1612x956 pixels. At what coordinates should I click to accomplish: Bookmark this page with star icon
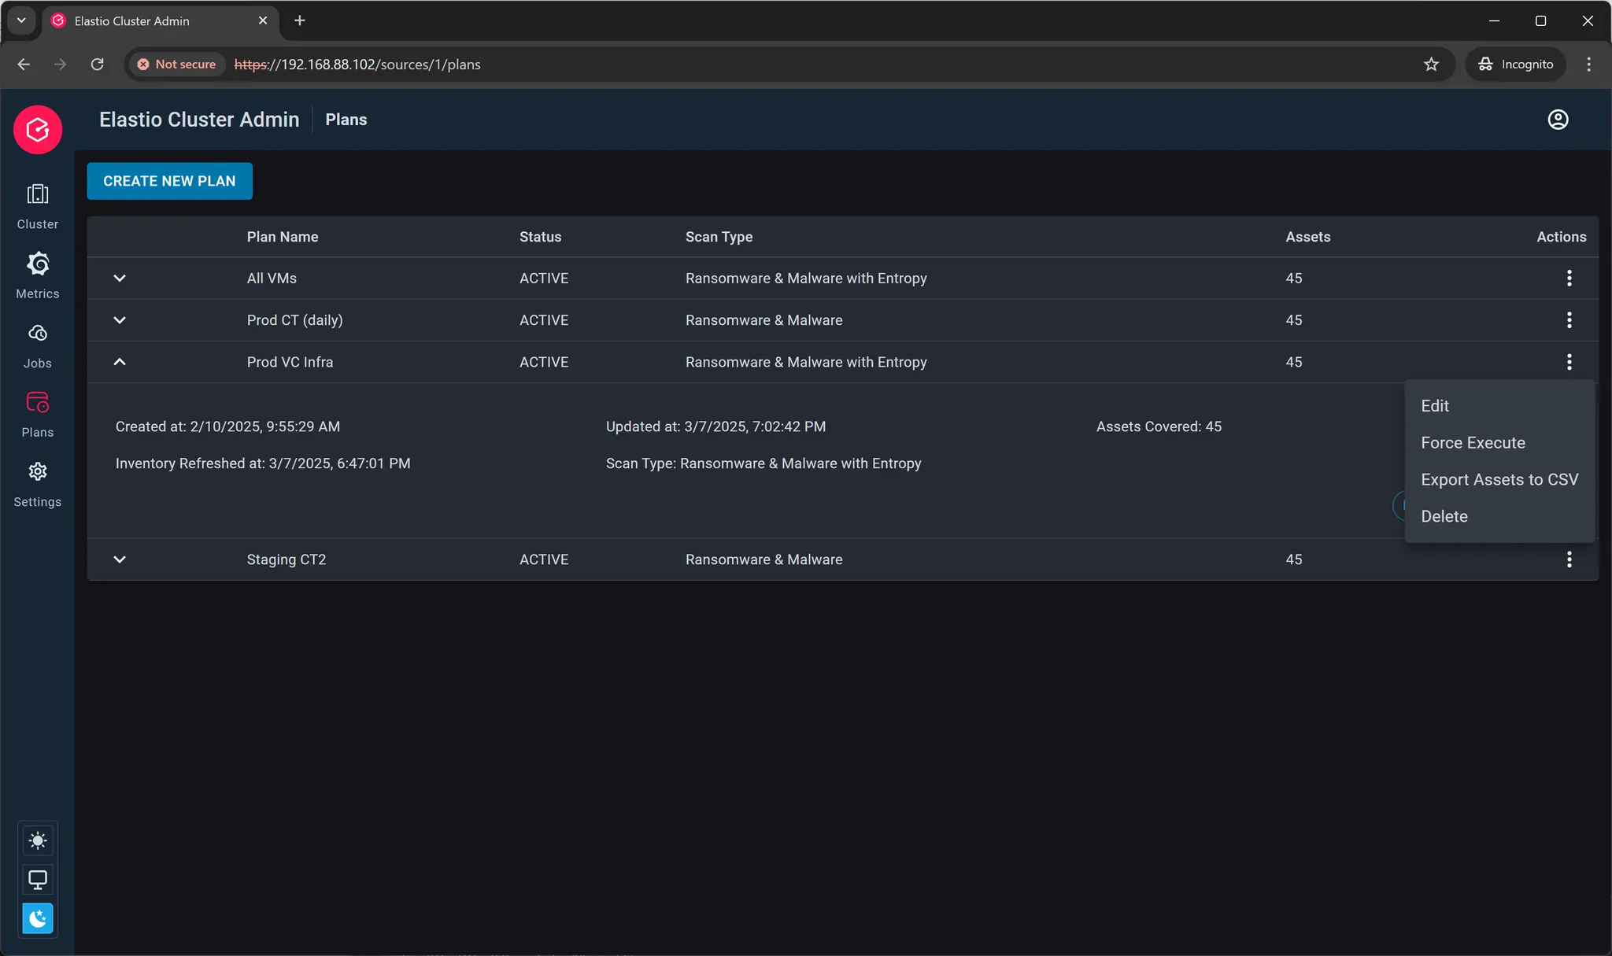(x=1431, y=65)
